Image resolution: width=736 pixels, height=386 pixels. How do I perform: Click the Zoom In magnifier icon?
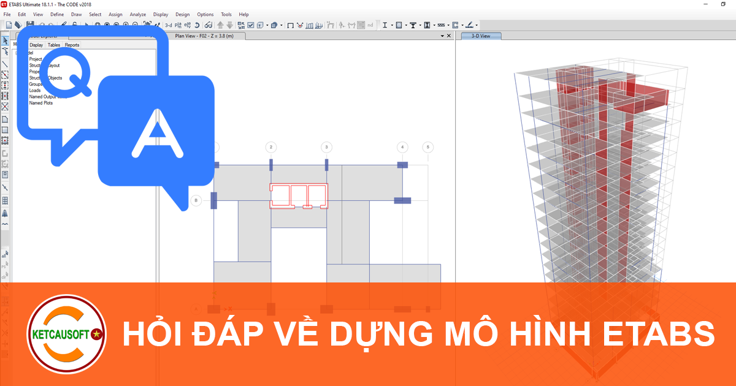pos(126,25)
